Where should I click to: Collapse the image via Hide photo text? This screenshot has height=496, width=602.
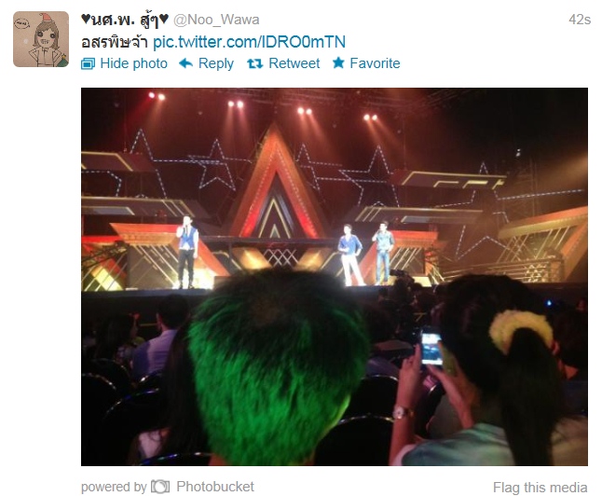point(133,63)
